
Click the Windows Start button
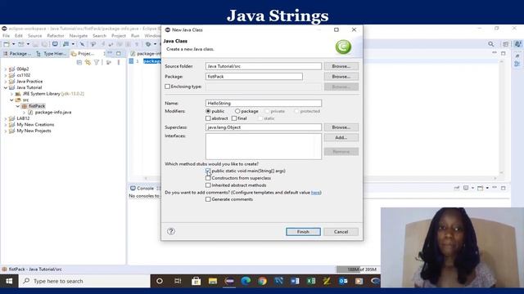click(x=9, y=281)
